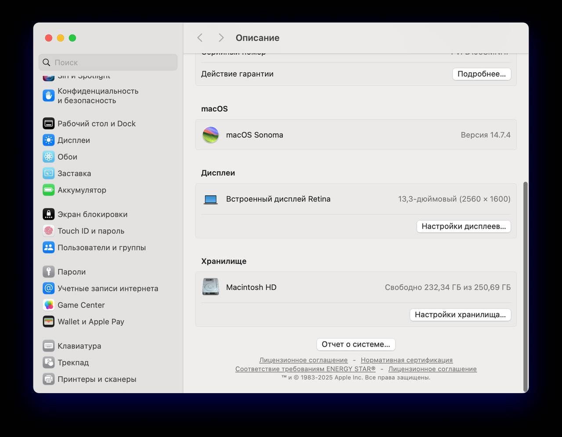Click the Трекпад icon in sidebar
The width and height of the screenshot is (562, 437).
pos(49,362)
